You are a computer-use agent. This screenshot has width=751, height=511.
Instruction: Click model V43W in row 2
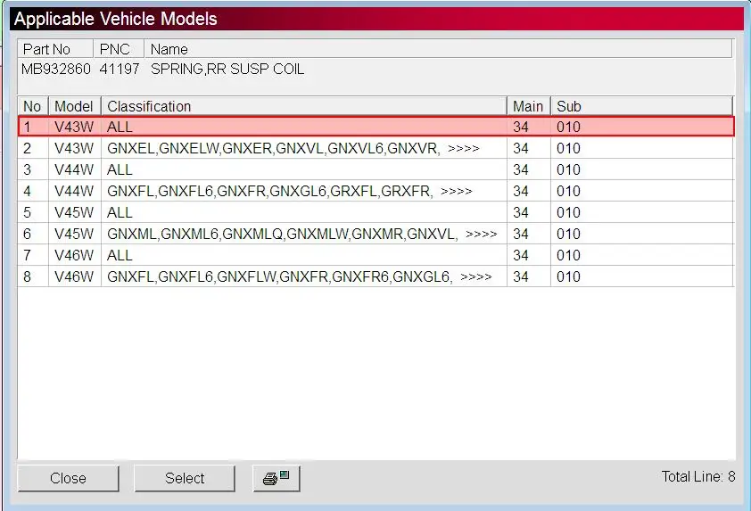pyautogui.click(x=74, y=148)
